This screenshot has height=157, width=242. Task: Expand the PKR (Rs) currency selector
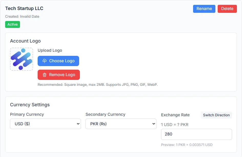[121, 124]
